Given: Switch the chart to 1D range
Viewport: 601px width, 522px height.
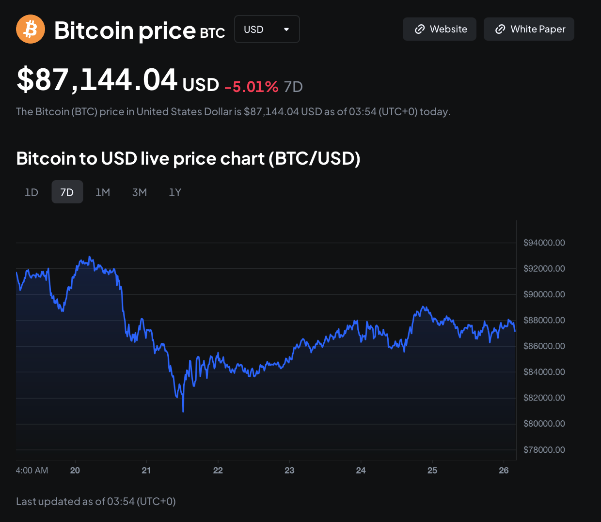Looking at the screenshot, I should [32, 192].
